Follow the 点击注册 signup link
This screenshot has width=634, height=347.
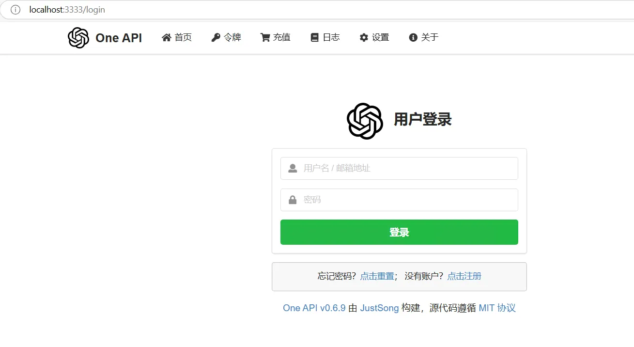pyautogui.click(x=464, y=276)
